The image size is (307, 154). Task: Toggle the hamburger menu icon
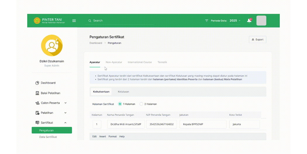74,20
